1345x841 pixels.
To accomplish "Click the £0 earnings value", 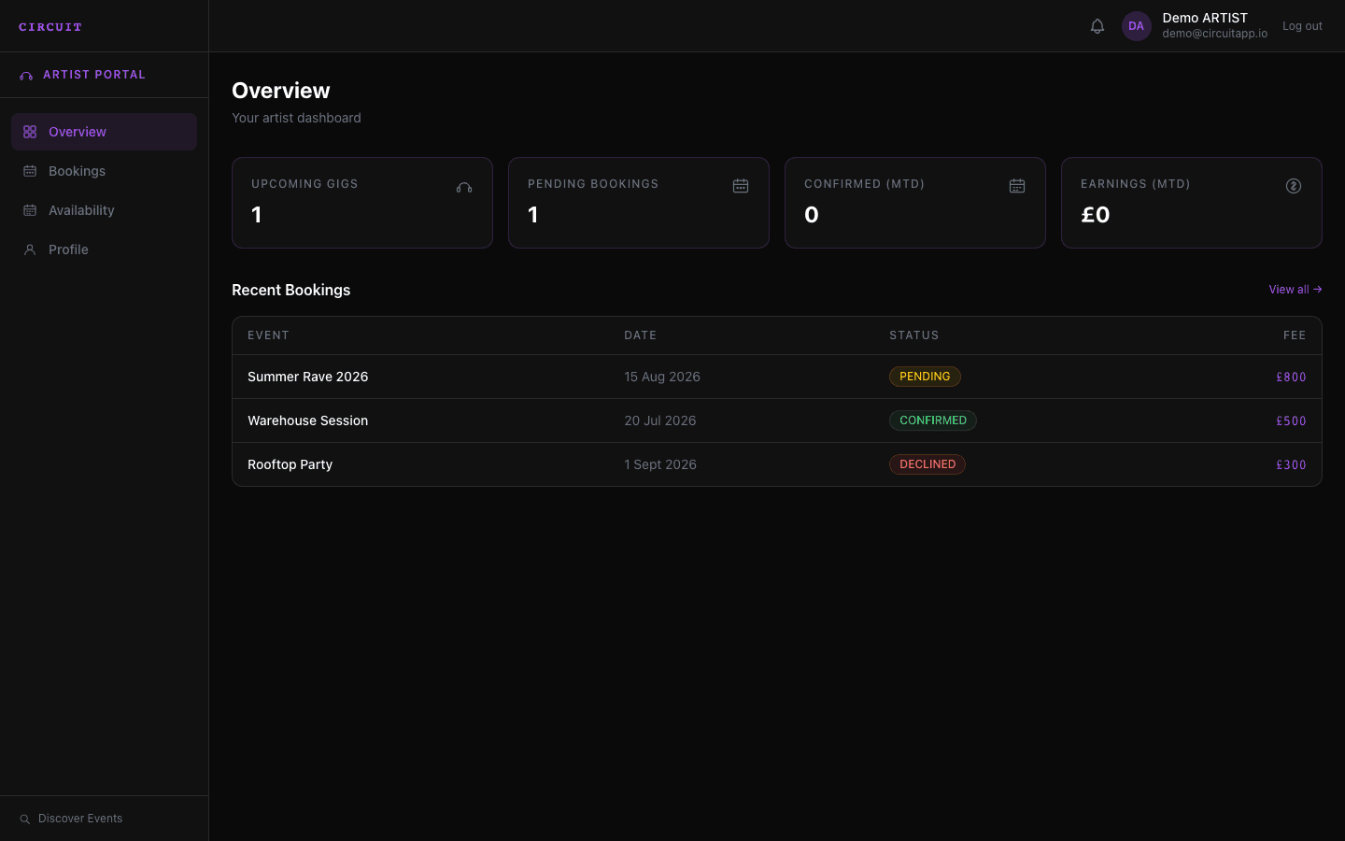I will pyautogui.click(x=1096, y=215).
